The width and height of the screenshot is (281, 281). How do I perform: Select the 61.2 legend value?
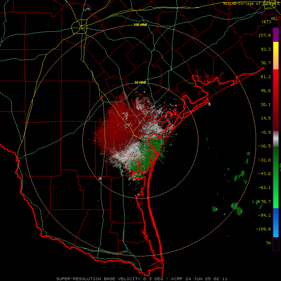click(266, 77)
